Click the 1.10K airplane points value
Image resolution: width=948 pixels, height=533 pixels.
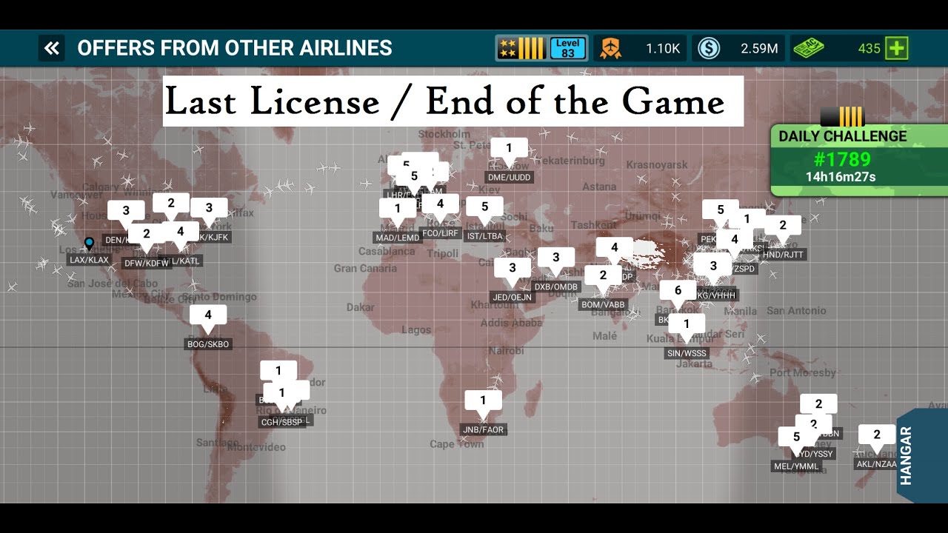click(x=663, y=49)
